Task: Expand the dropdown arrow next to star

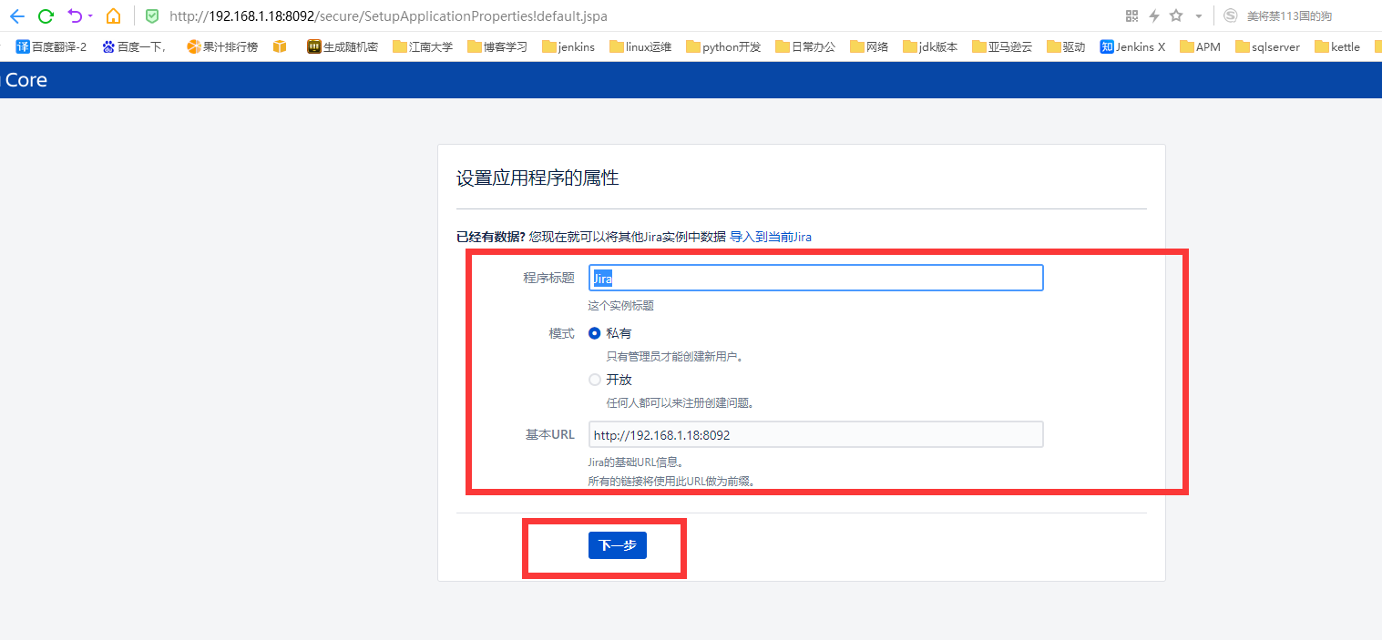Action: click(1199, 16)
